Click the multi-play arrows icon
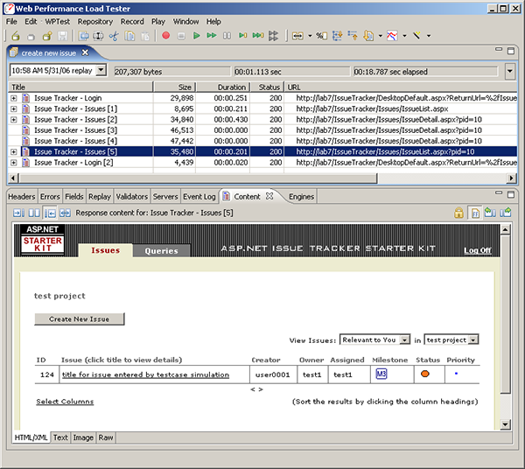Viewport: 525px width, 469px height. pos(274,36)
